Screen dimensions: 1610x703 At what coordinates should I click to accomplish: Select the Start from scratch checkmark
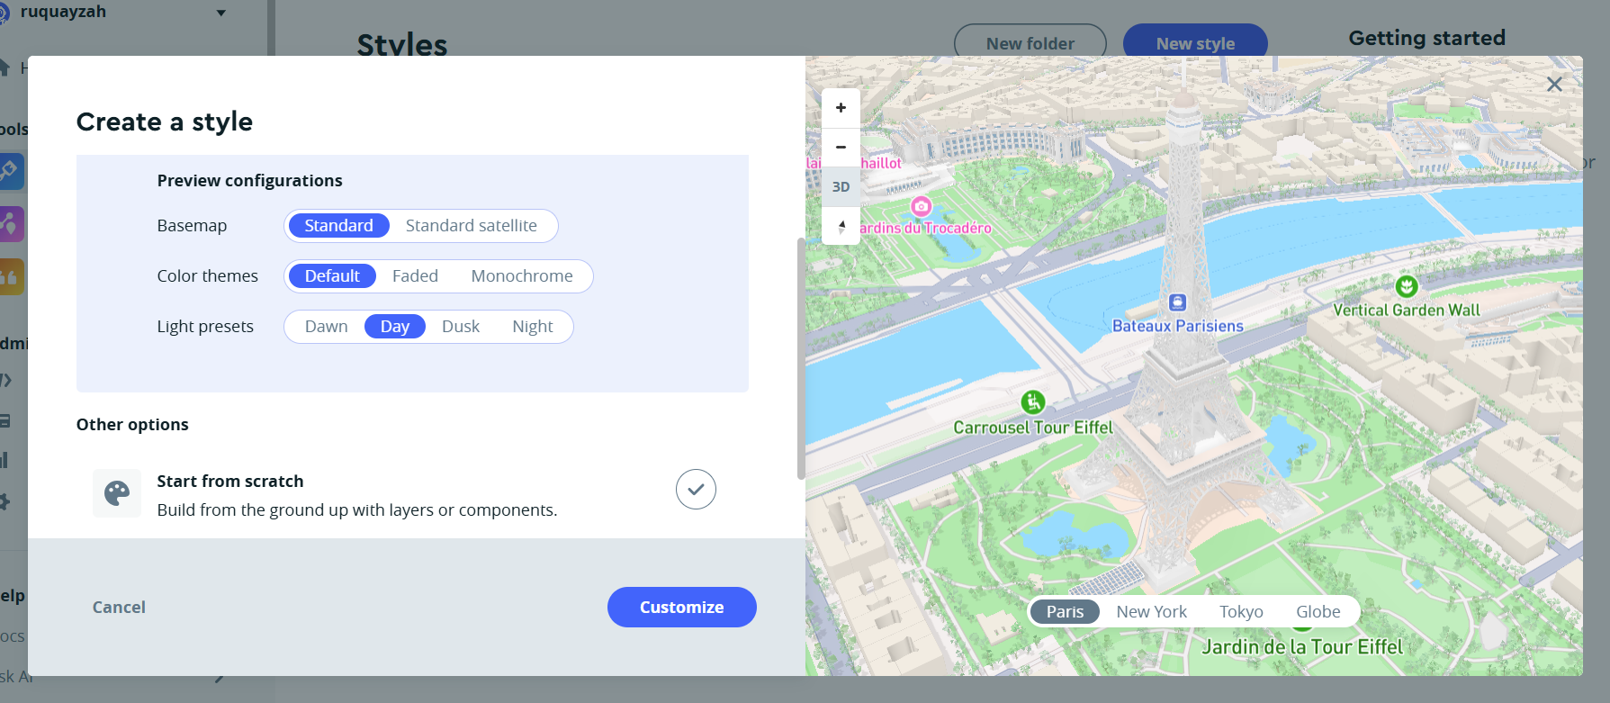coord(696,490)
